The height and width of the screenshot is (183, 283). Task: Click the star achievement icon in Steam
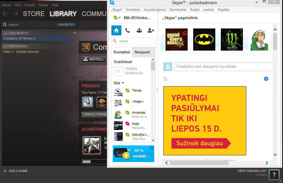pyautogui.click(x=92, y=145)
